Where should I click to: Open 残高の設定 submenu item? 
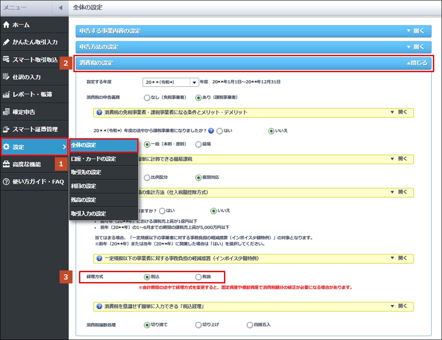click(104, 200)
